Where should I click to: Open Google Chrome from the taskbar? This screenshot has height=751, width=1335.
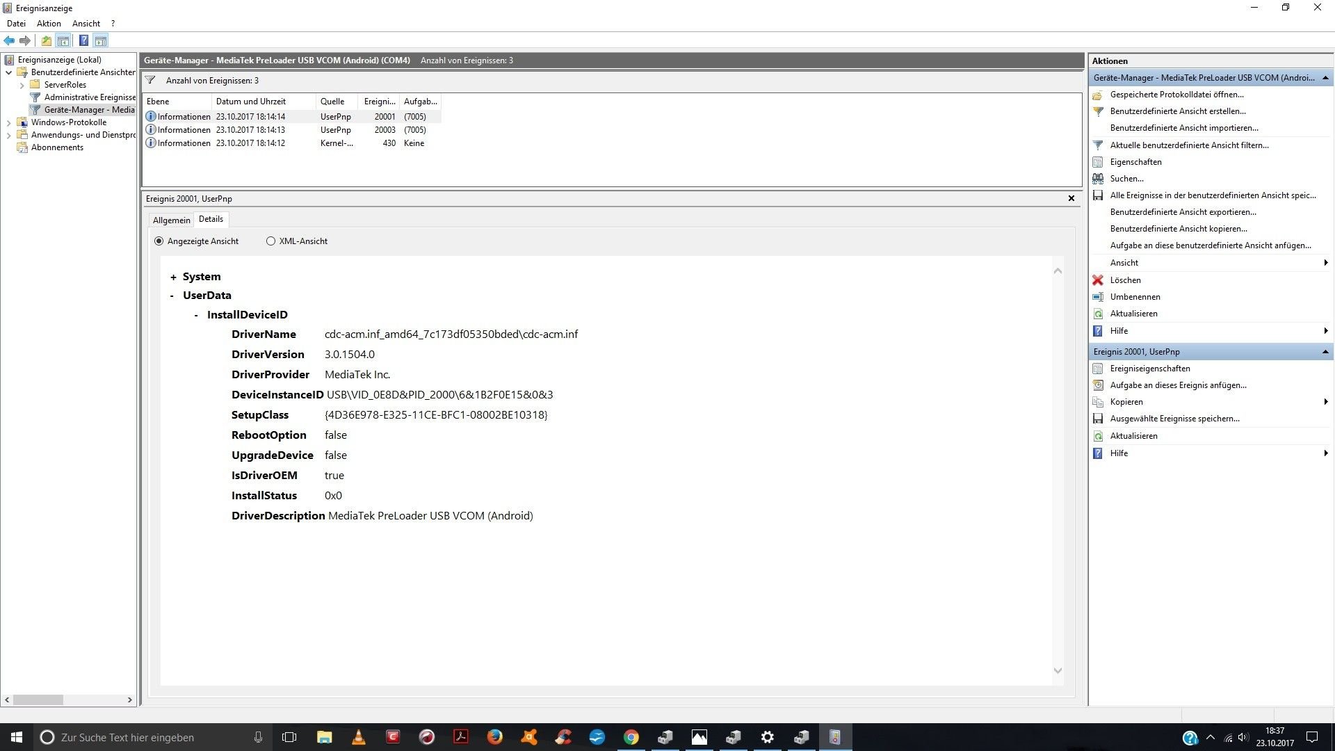631,737
